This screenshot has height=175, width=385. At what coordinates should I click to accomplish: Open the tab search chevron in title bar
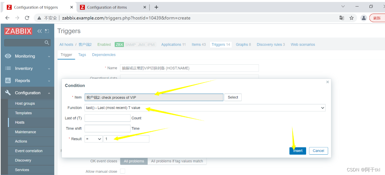click(343, 7)
